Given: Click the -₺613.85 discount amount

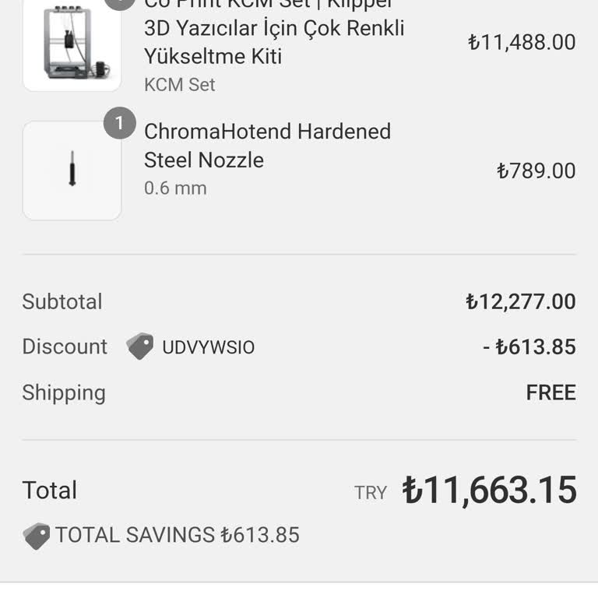Looking at the screenshot, I should 529,346.
